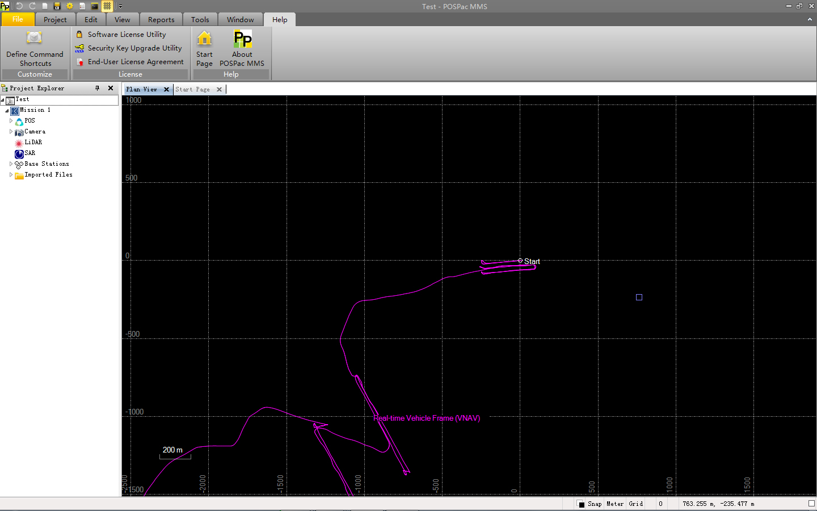Click the POS icon in the tree

coord(19,122)
